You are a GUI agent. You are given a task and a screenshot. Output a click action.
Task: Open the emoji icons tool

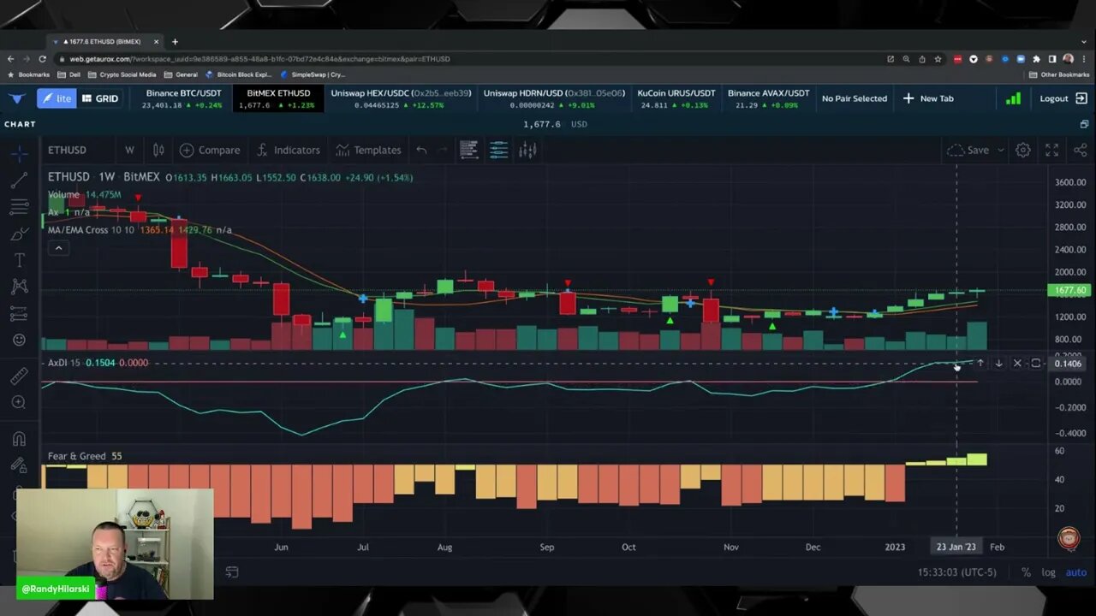click(x=19, y=340)
